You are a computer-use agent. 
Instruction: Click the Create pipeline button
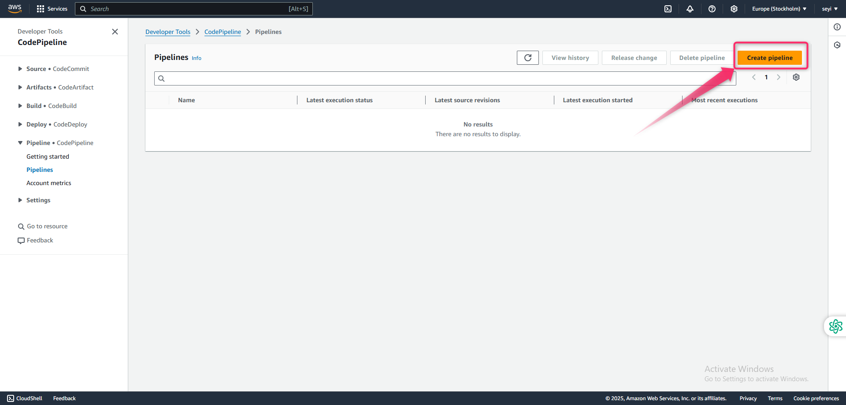[770, 58]
